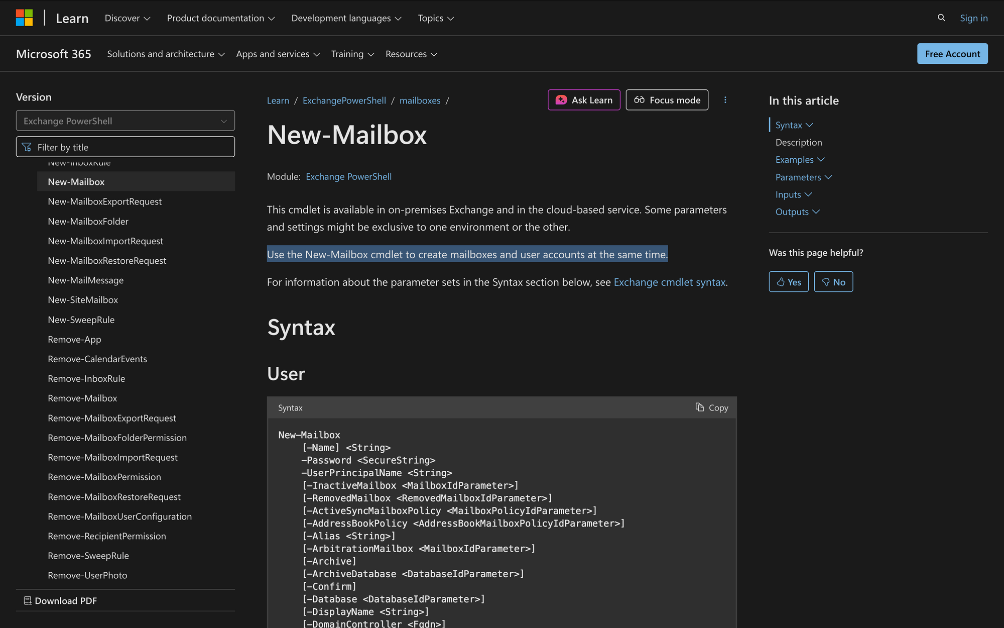Screen dimensions: 1004x628
Task: Open Ask Learn assistant
Action: tap(584, 100)
